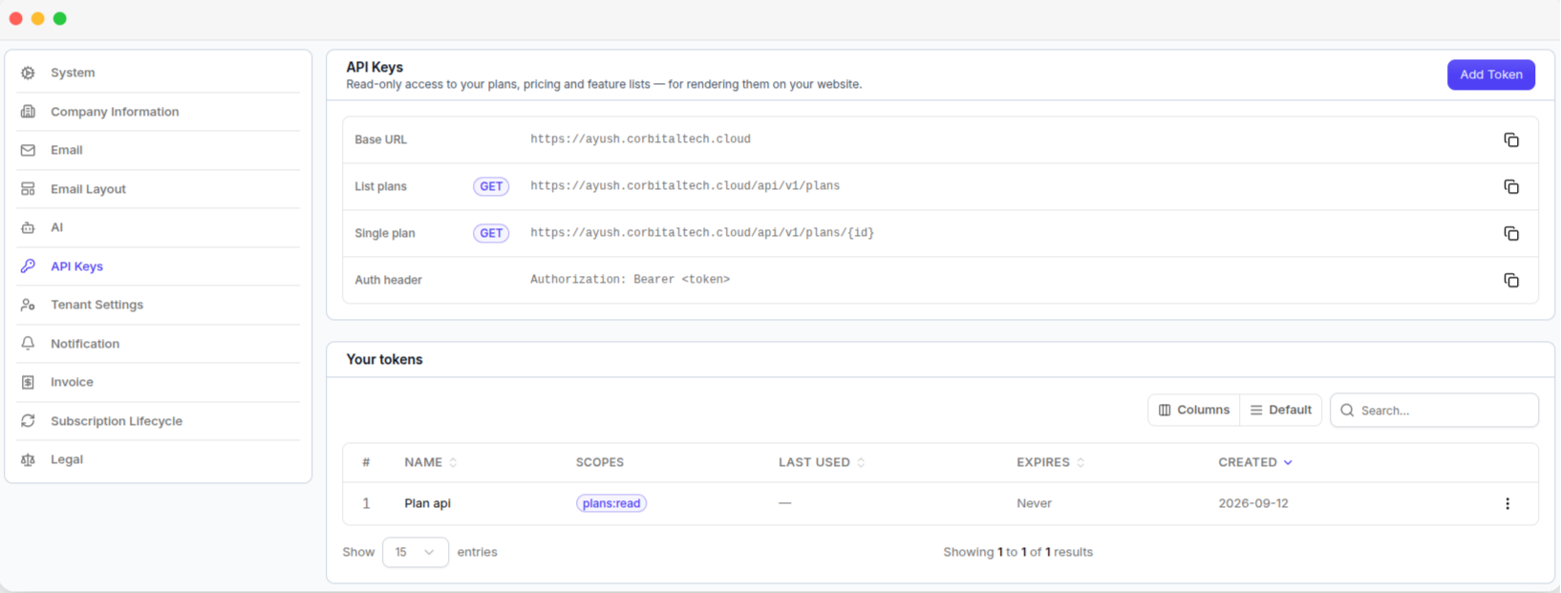Open Tenant Settings page
The height and width of the screenshot is (593, 1561).
96,305
